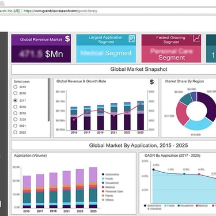Screen dimensions: 216x216
Task: Open the Largest Application Segment tile
Action: [106, 48]
